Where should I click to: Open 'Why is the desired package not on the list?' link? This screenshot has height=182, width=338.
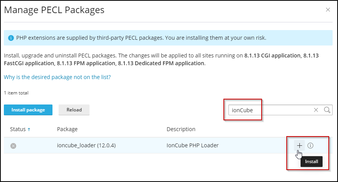click(x=57, y=77)
